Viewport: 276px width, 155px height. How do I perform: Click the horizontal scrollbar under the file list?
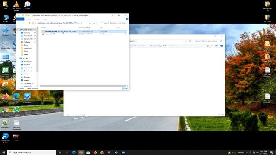pos(84,86)
